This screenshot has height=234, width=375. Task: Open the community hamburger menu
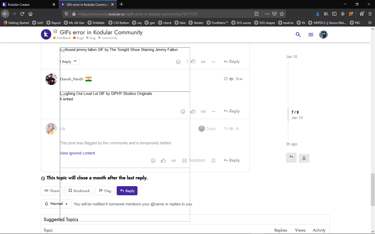click(310, 34)
